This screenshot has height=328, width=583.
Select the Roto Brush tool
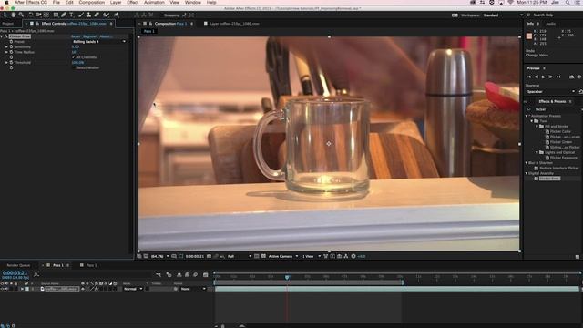[x=107, y=15]
